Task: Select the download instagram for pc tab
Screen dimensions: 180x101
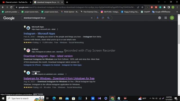Action: point(48,2)
